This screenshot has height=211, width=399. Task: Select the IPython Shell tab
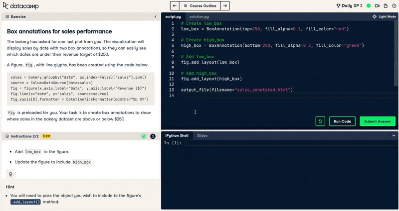[x=177, y=135]
